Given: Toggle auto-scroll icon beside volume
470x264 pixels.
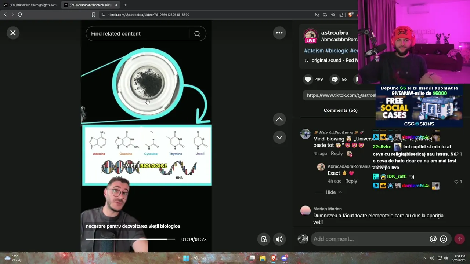Looking at the screenshot, I should (x=264, y=239).
